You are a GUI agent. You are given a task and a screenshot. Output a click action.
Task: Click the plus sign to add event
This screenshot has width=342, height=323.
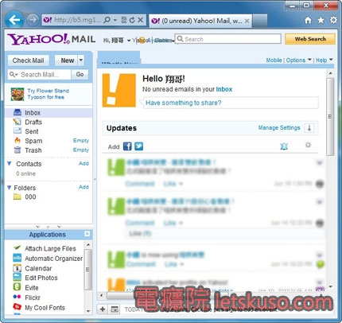click(103, 309)
